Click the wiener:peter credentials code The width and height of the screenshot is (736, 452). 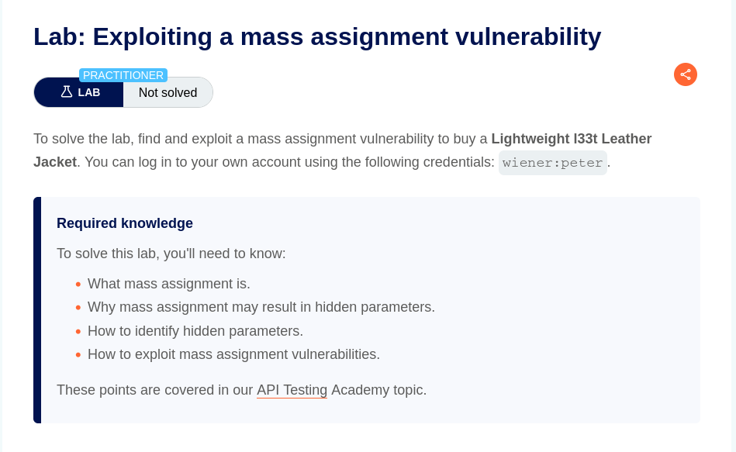(552, 163)
